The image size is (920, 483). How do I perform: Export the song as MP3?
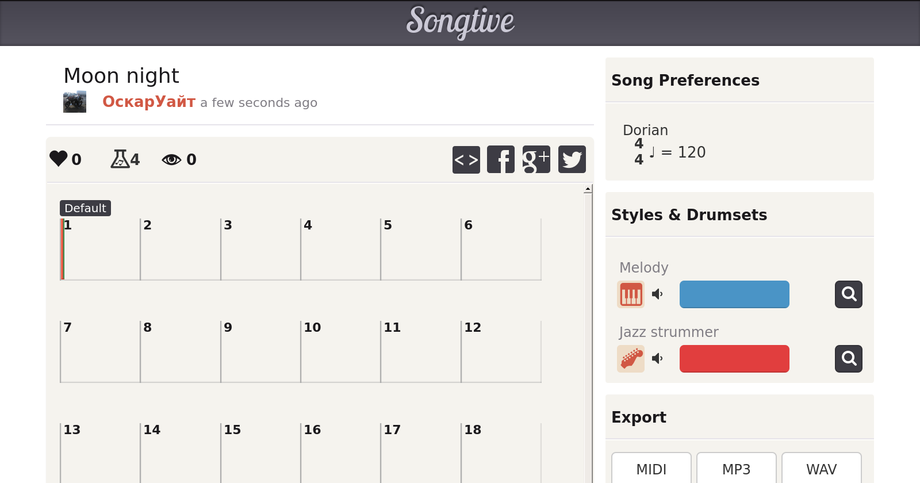[736, 469]
